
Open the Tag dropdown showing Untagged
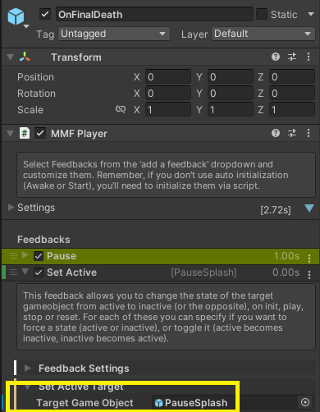114,34
